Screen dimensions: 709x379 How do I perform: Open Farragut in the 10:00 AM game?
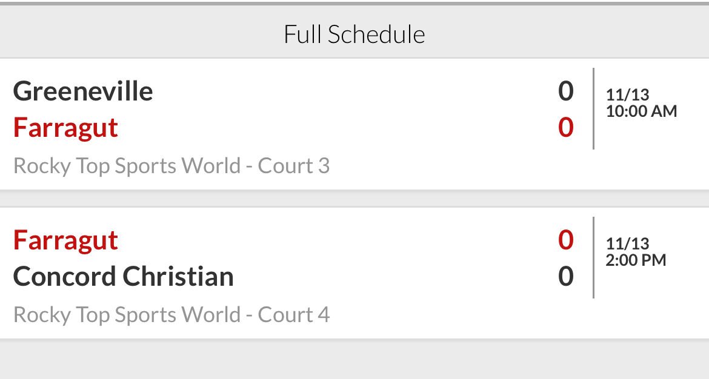65,128
